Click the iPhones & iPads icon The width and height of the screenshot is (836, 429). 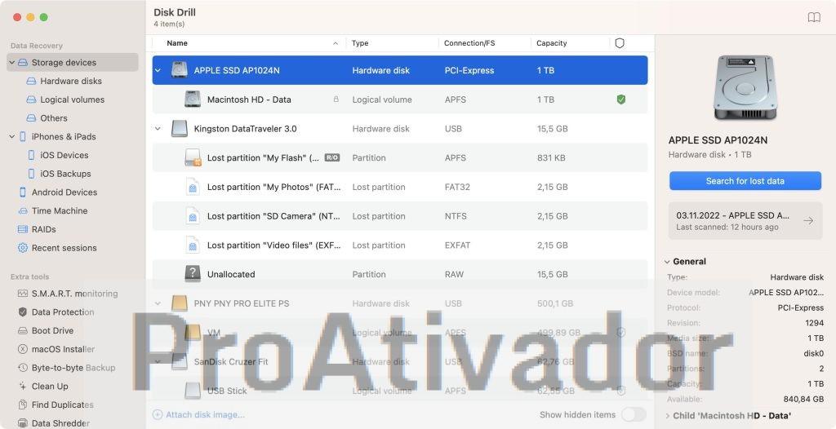pyautogui.click(x=22, y=137)
